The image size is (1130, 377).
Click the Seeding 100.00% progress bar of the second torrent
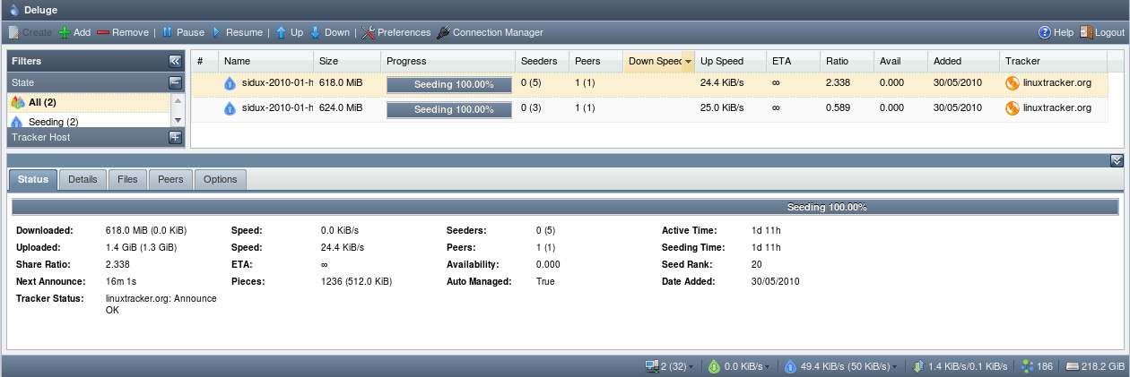[x=448, y=109]
